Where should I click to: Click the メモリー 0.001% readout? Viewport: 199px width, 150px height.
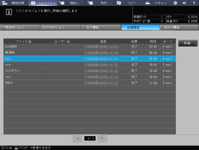(x=182, y=17)
